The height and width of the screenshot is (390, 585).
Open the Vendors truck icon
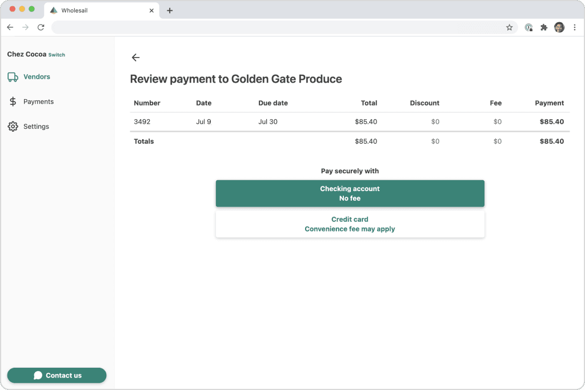13,77
